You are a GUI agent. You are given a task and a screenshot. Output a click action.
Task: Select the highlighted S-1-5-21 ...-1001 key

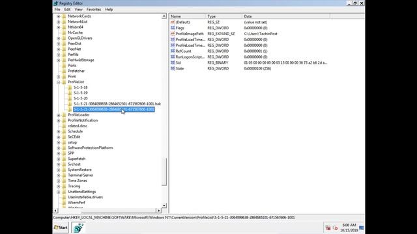coord(114,109)
